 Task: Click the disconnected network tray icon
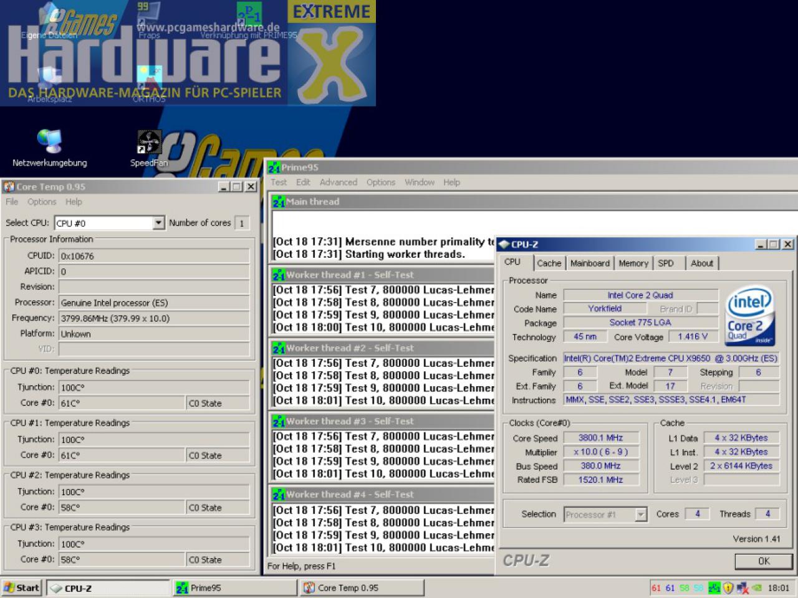742,587
